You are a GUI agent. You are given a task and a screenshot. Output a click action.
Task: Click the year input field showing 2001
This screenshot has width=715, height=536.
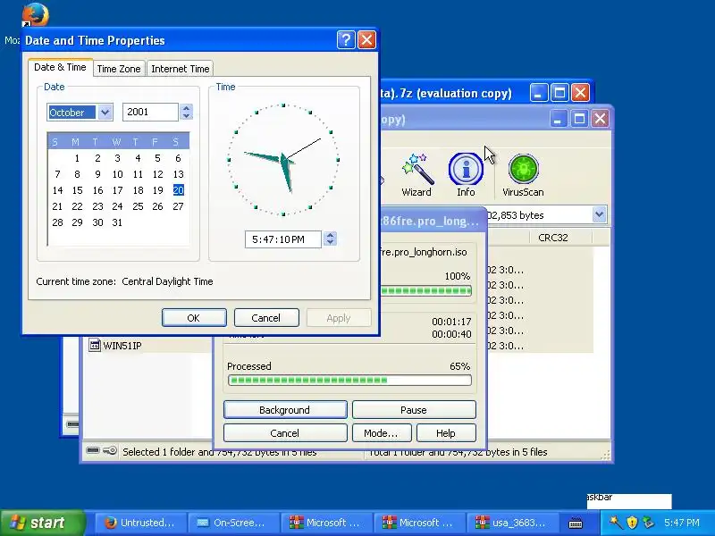coord(150,113)
